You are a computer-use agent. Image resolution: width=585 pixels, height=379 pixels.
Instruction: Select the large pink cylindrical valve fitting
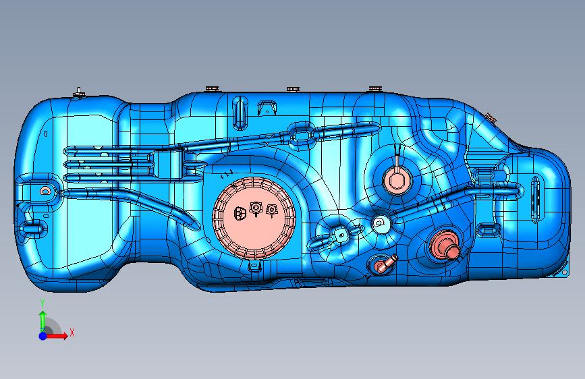[x=445, y=246]
